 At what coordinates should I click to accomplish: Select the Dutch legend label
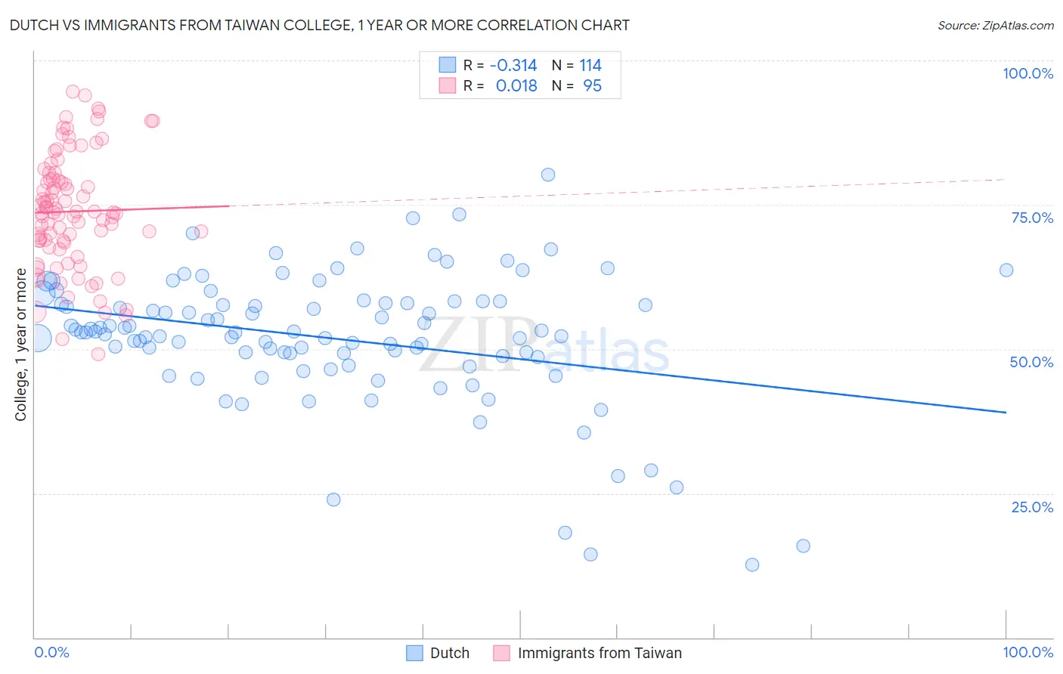(450, 653)
